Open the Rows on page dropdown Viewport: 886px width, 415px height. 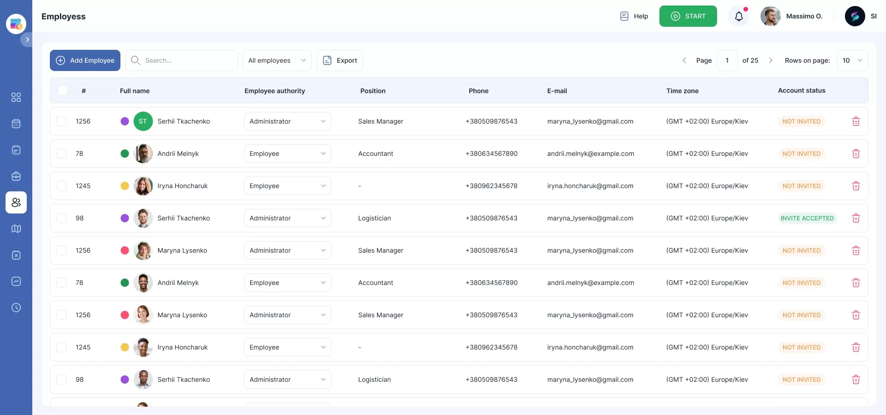point(852,60)
